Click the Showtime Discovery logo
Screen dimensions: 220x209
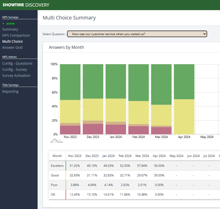point(26,5)
